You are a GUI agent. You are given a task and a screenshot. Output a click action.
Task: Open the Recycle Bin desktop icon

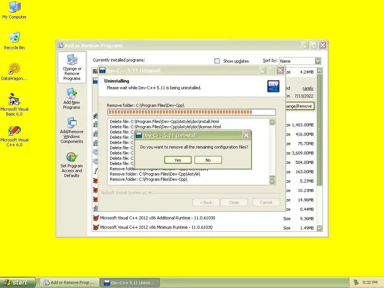click(x=14, y=40)
